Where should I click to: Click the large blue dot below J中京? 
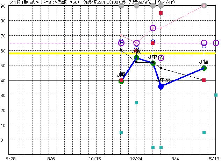(161, 86)
